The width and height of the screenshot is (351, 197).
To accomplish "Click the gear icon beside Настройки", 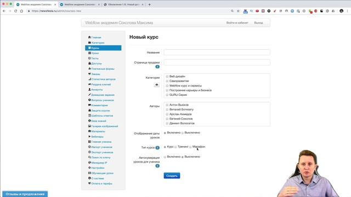I will point(89,168).
